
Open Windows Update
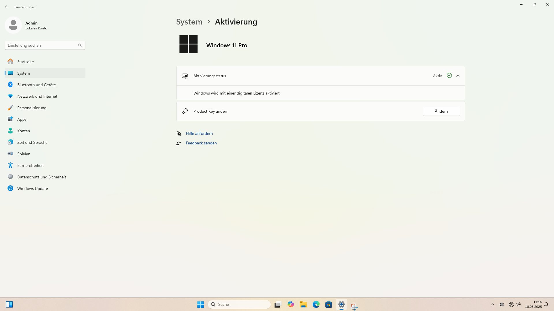click(32, 188)
